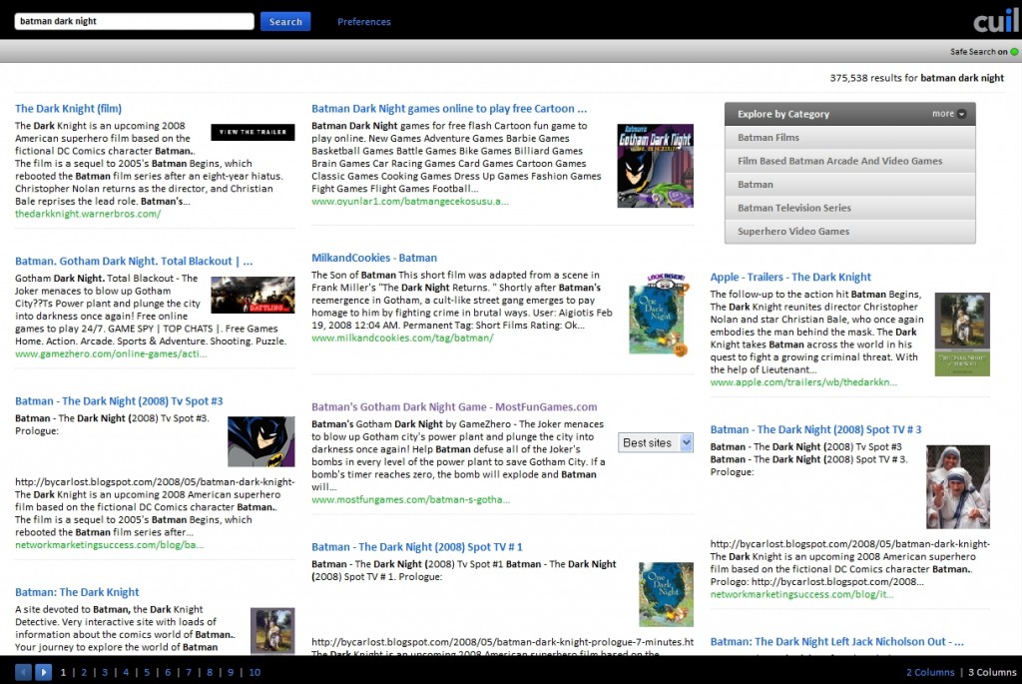Image resolution: width=1022 pixels, height=684 pixels.
Task: Select Batman Television Series category
Action: [x=850, y=208]
